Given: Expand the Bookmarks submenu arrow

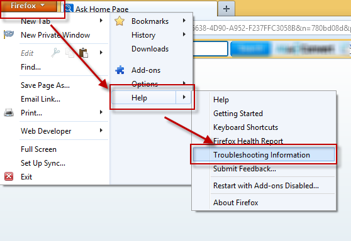Looking at the screenshot, I should [184, 21].
